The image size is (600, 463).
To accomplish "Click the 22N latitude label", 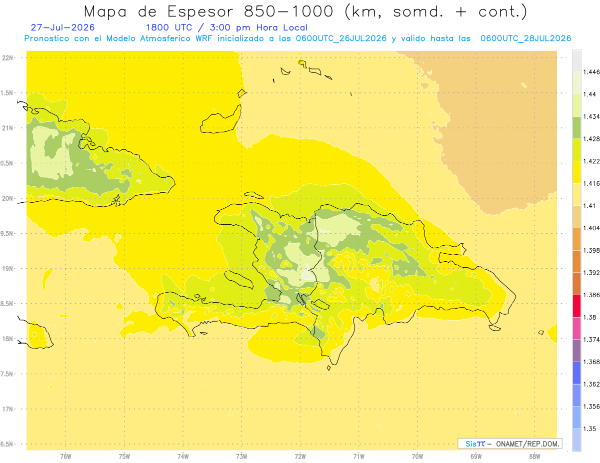I will pyautogui.click(x=8, y=58).
